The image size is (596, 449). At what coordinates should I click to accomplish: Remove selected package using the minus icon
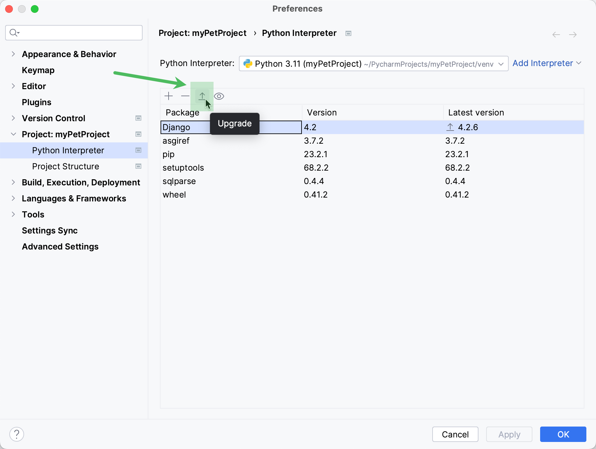click(185, 96)
